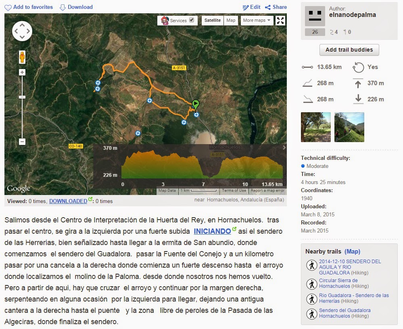Viewport: 403px width, 329px height.
Task: Click the author avatar icon
Action: click(315, 16)
